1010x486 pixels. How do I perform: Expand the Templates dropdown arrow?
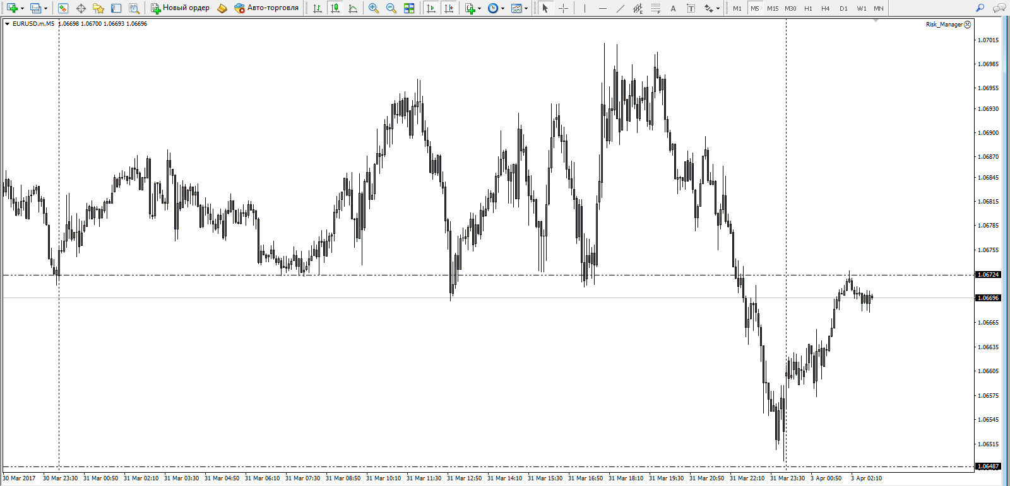[526, 8]
